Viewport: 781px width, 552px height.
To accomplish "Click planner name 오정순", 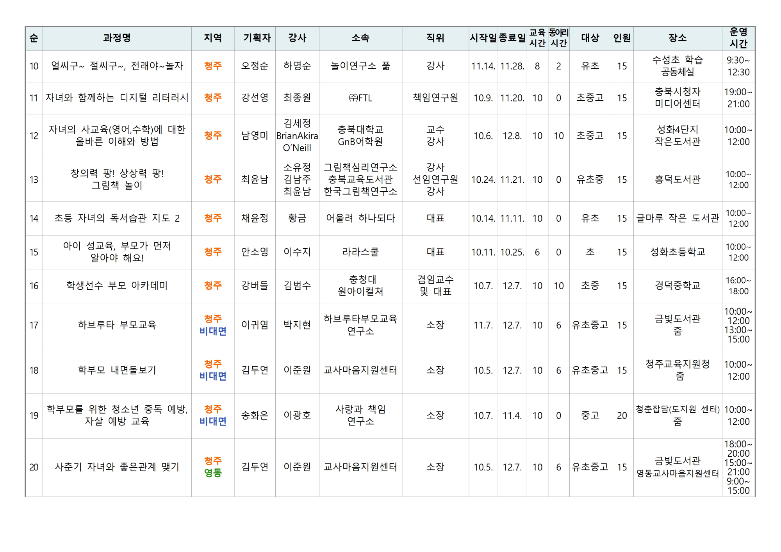I will click(255, 66).
